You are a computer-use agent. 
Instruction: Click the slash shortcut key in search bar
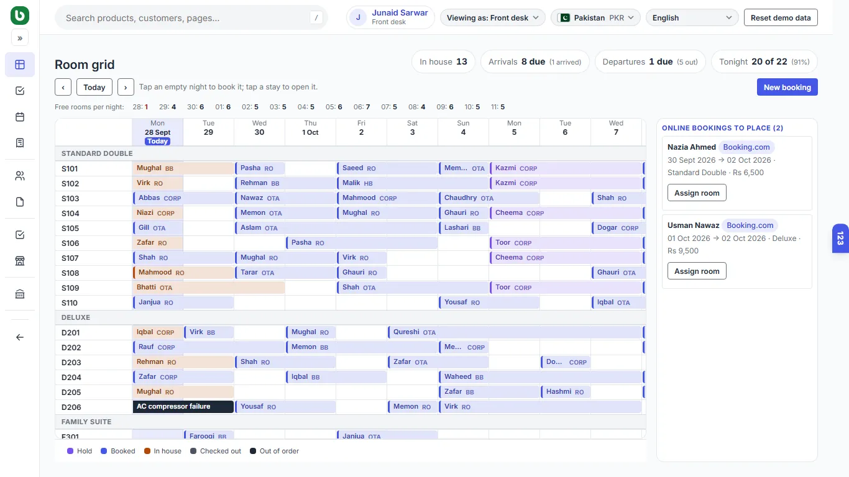[x=316, y=18]
